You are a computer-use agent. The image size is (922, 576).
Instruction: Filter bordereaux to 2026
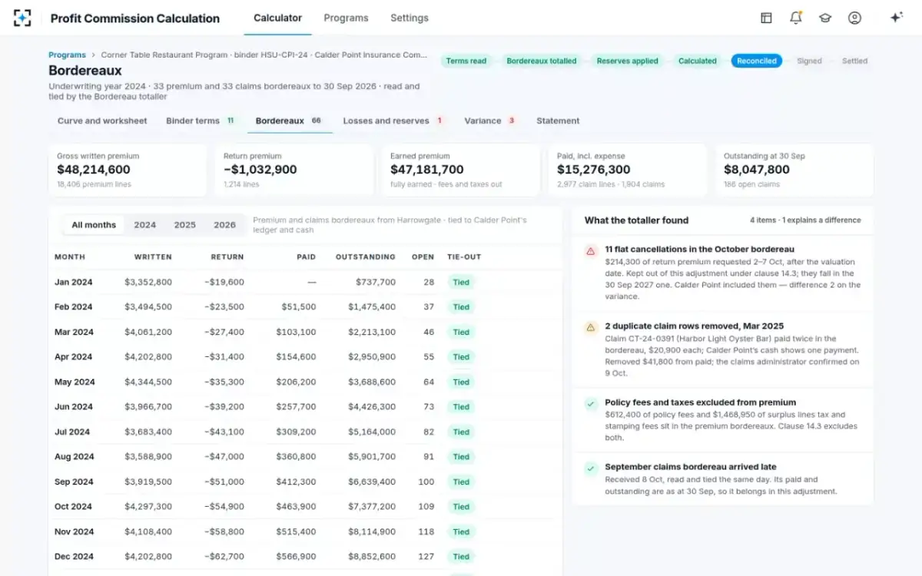(x=225, y=225)
